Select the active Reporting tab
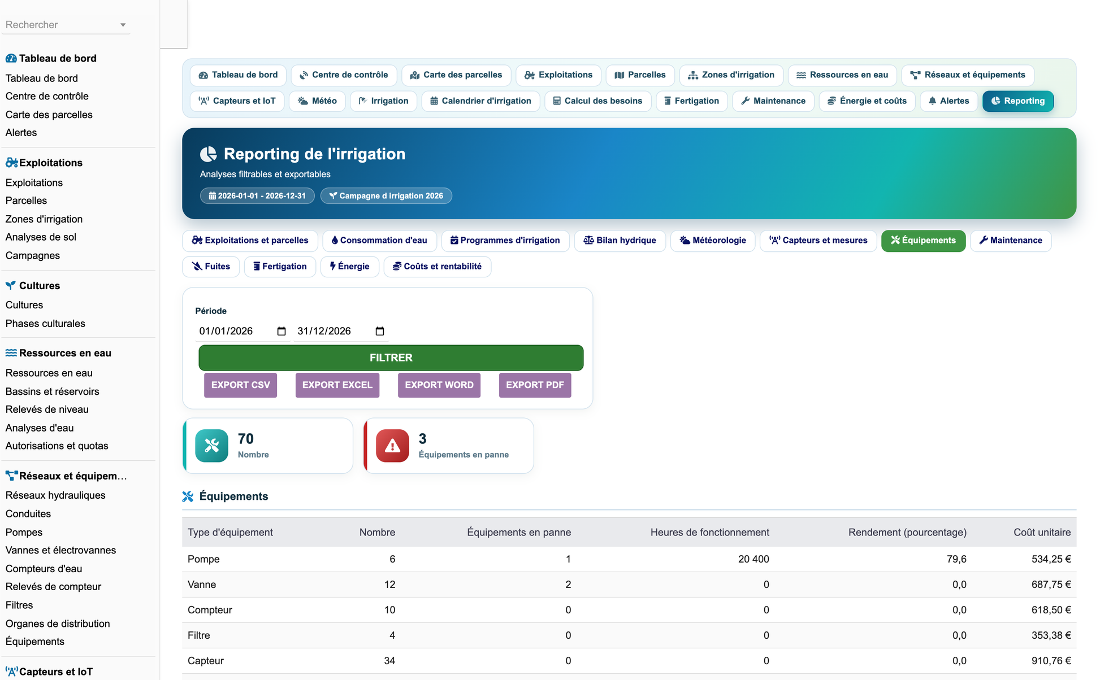This screenshot has height=680, width=1100. 1018,101
